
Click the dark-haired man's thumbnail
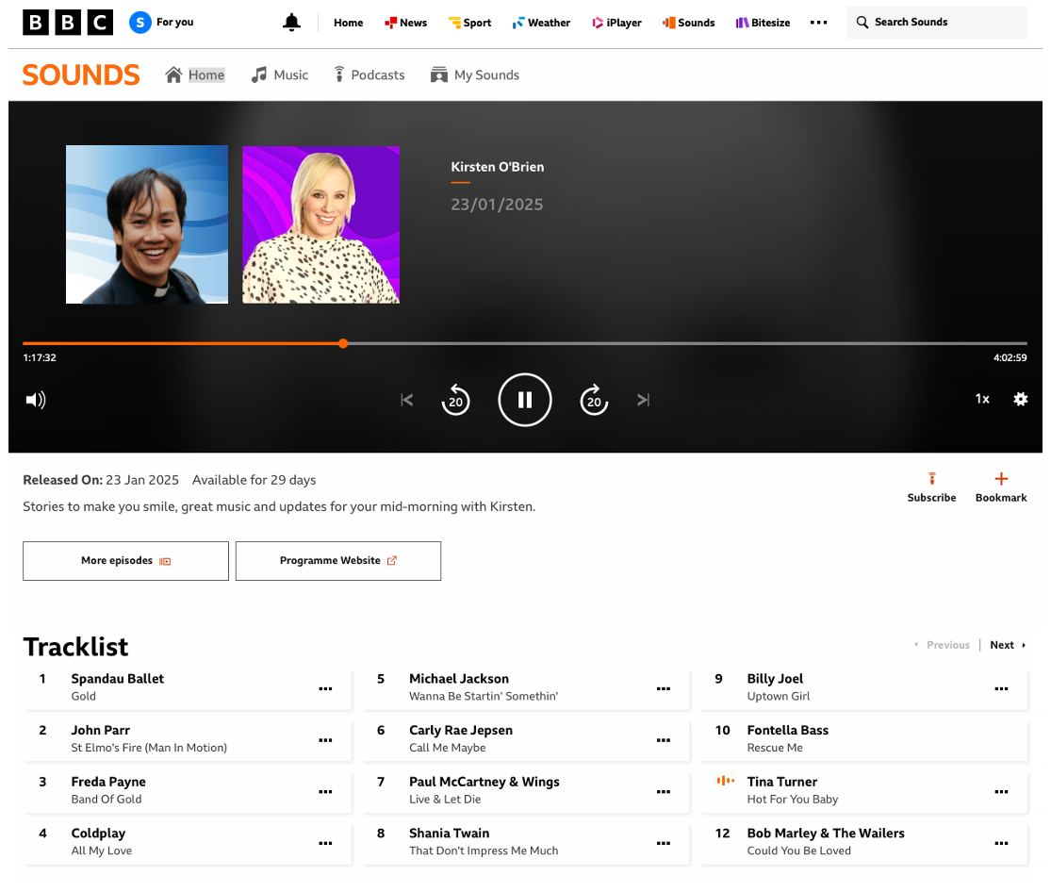tap(147, 224)
